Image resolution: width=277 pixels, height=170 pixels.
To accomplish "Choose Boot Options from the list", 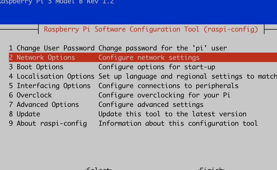I will [36, 67].
